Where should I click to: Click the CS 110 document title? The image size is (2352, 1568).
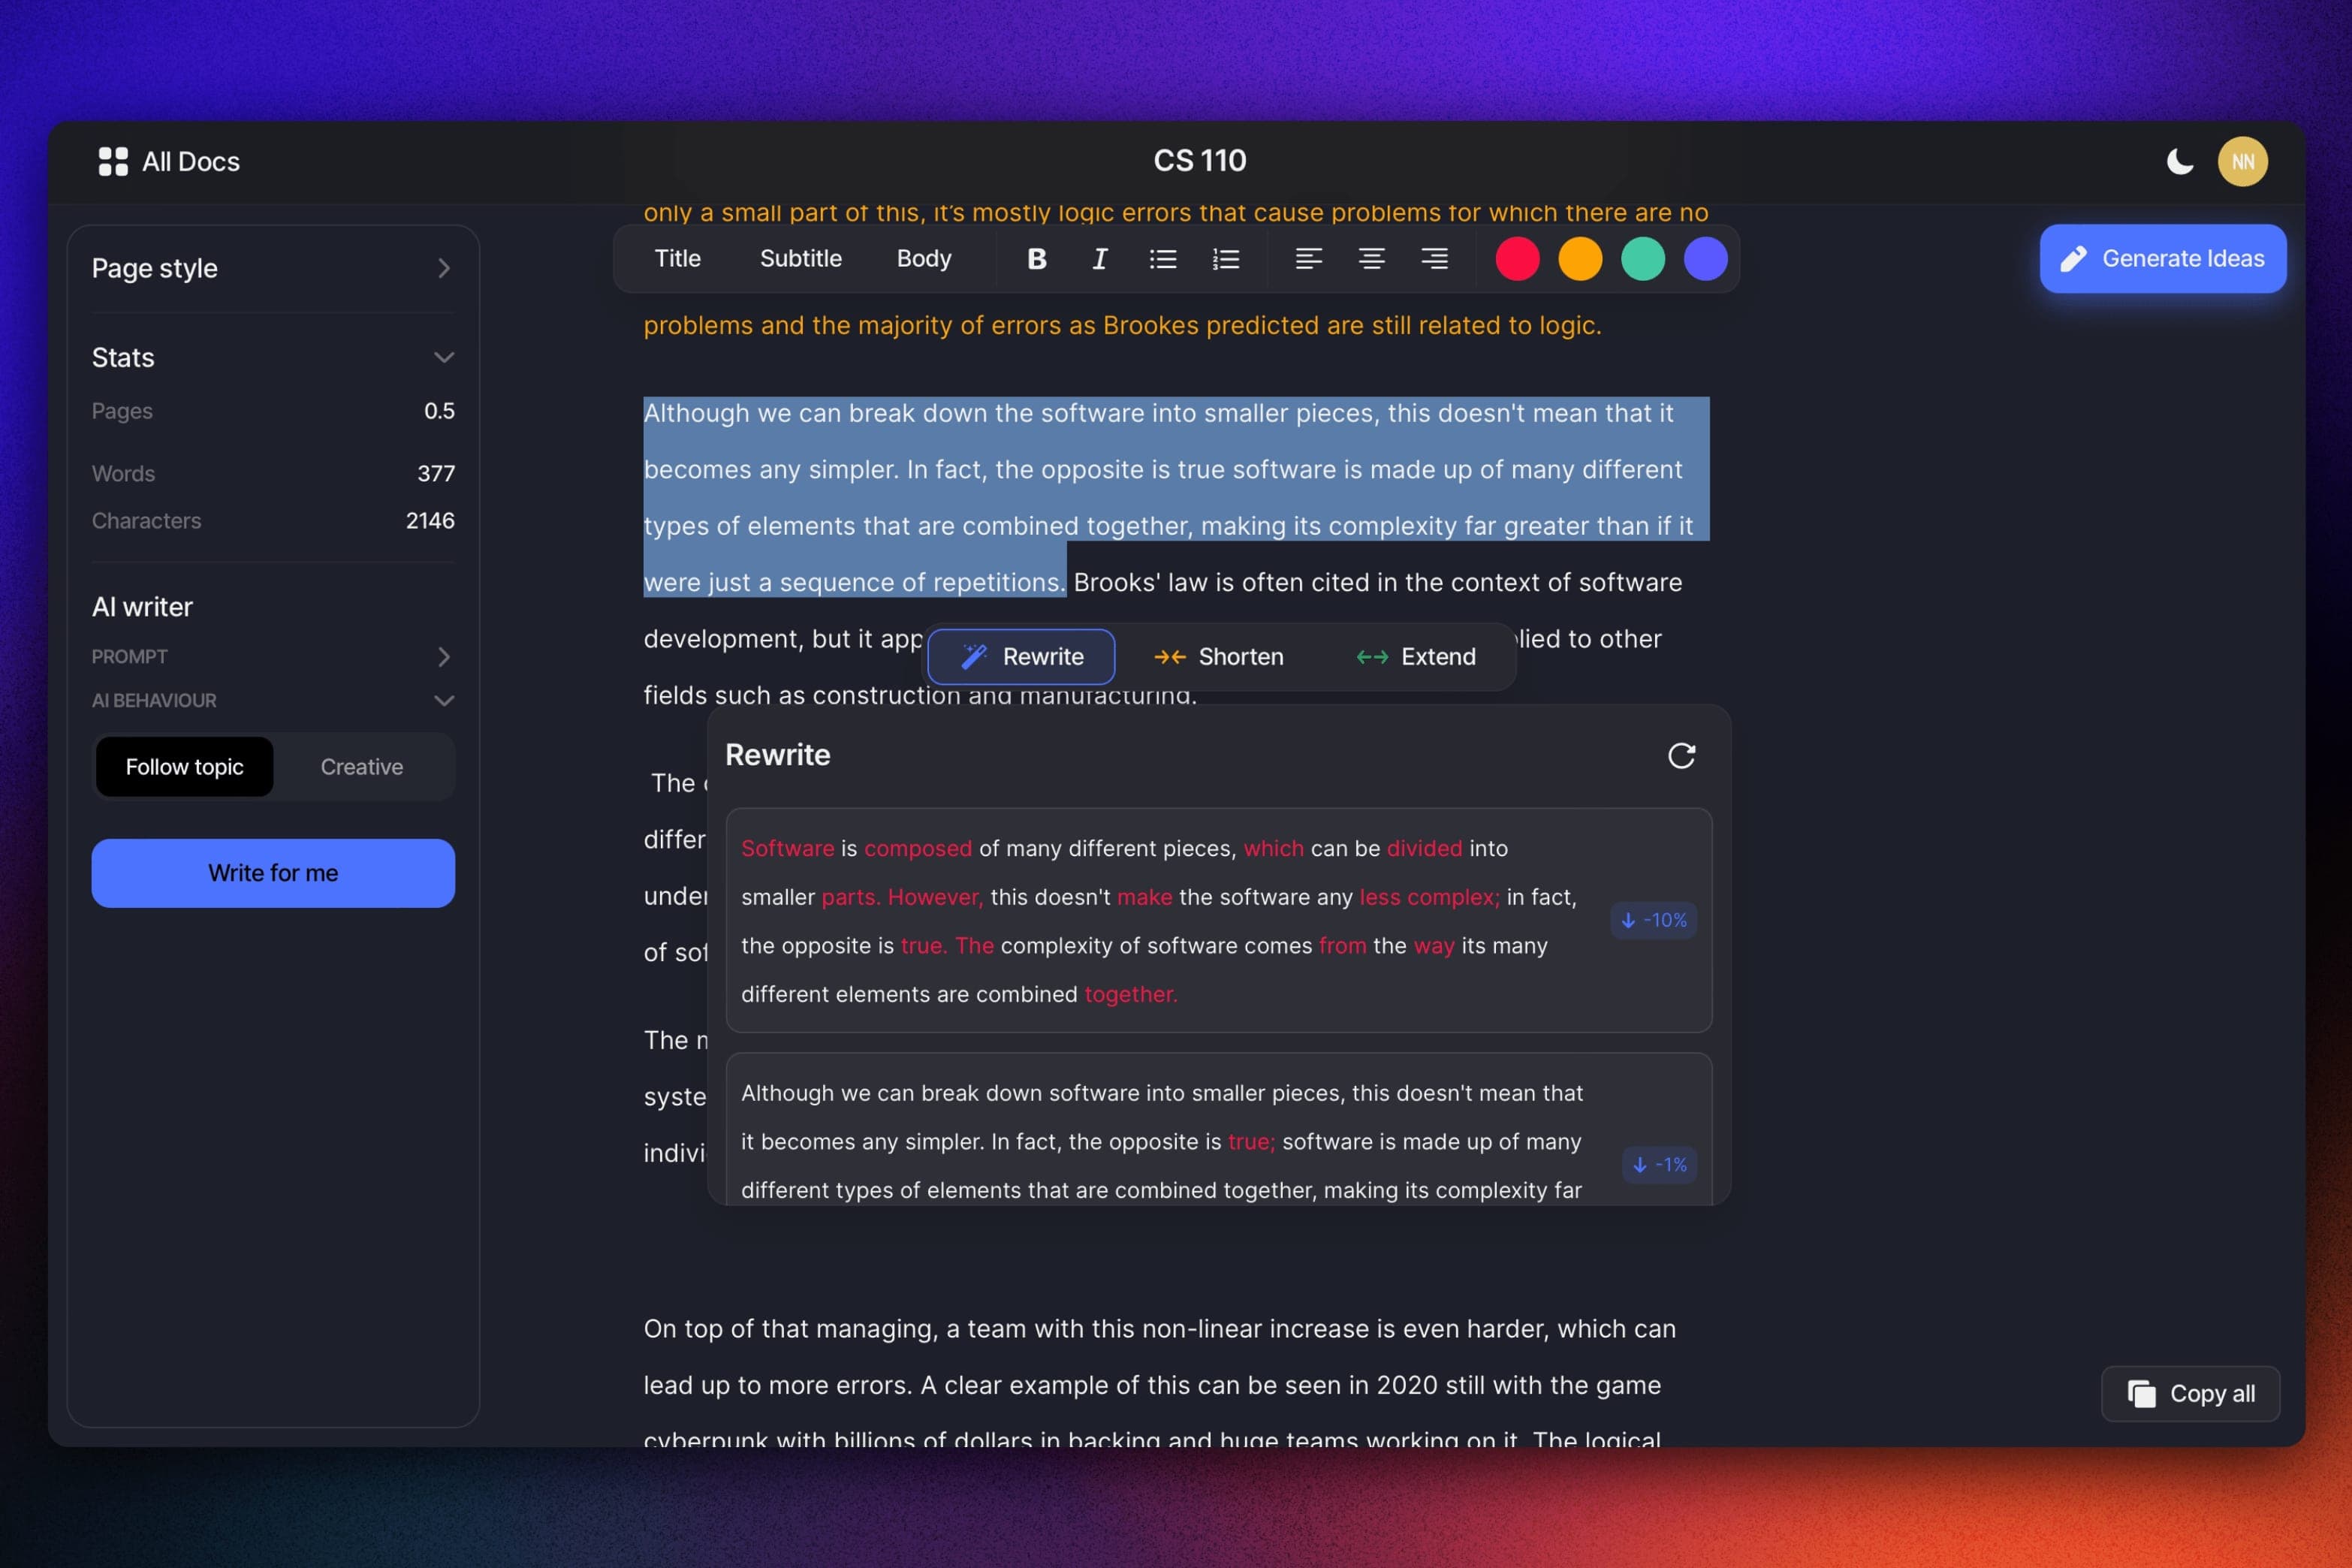click(x=1200, y=161)
